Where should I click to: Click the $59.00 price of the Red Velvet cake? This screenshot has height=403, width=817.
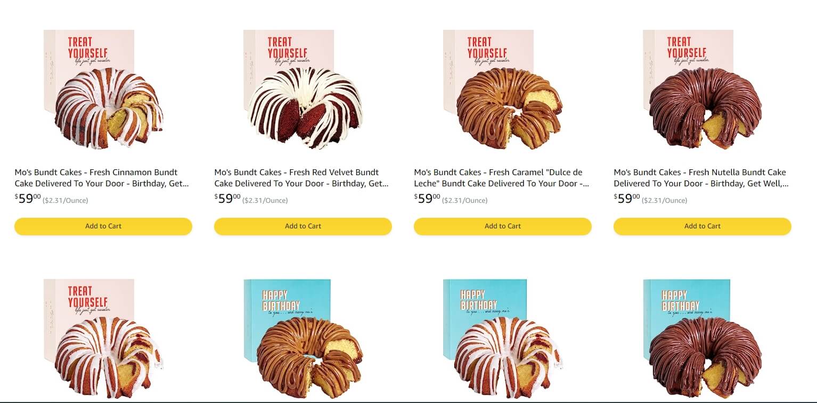click(x=227, y=199)
